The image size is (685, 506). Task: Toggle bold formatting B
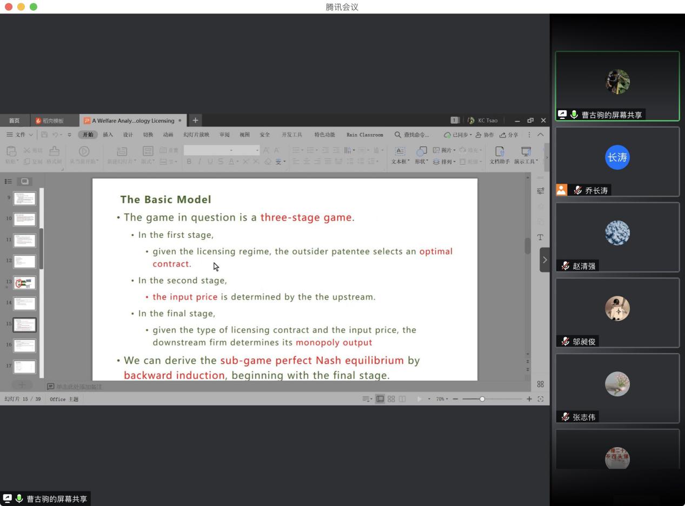(x=189, y=161)
